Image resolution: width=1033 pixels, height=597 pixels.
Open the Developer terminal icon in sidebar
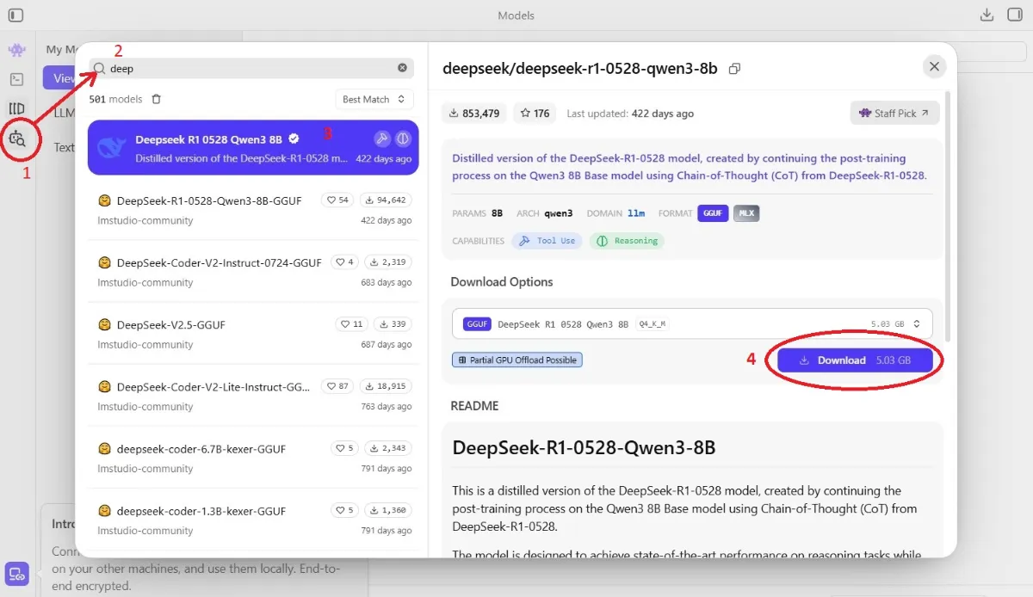tap(16, 79)
